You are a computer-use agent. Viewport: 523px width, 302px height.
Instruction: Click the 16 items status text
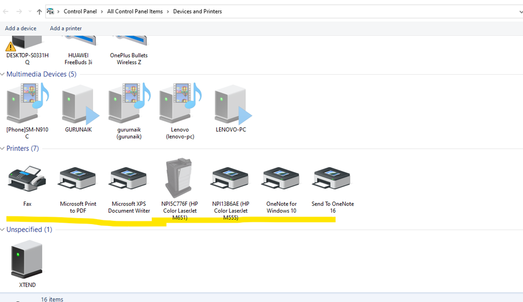click(52, 299)
